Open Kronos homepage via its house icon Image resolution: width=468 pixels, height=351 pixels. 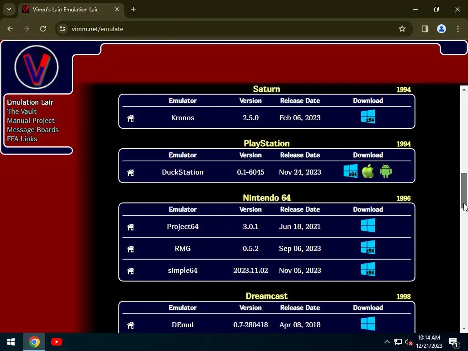click(131, 118)
